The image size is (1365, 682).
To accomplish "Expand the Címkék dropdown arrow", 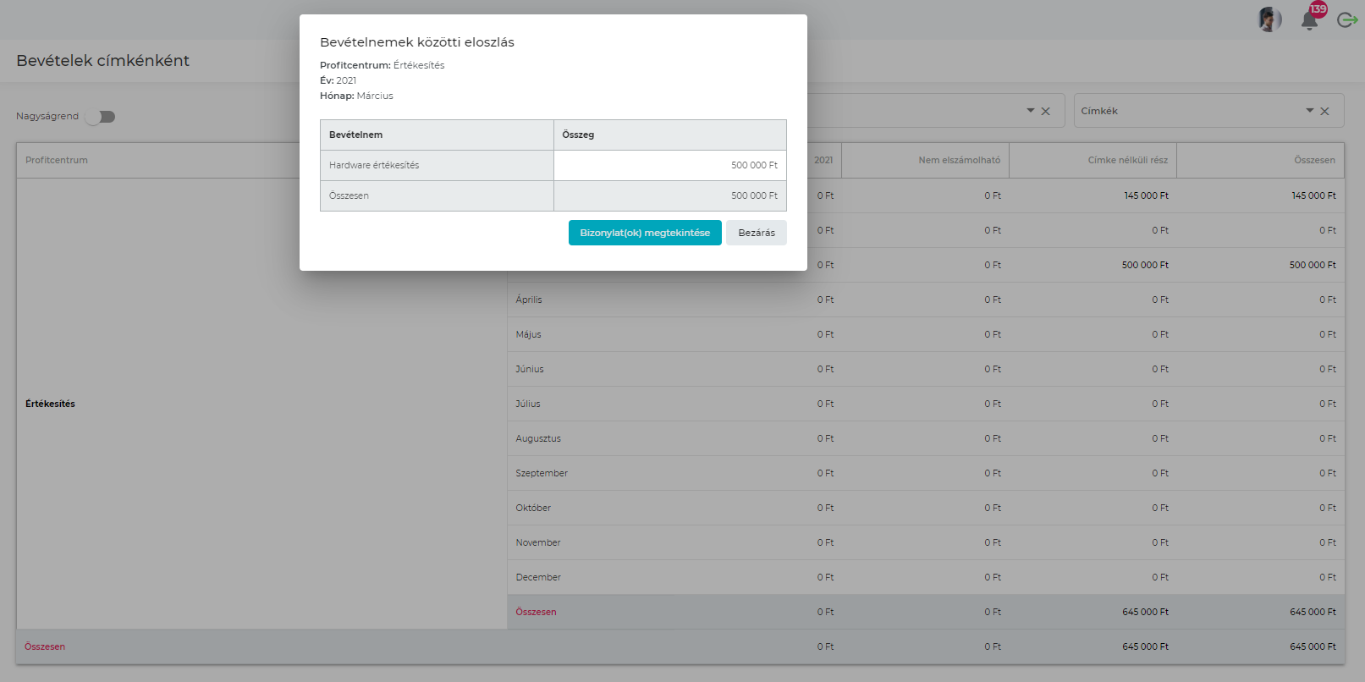I will point(1309,111).
